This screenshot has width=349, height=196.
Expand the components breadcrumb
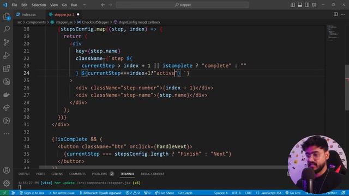[35, 22]
